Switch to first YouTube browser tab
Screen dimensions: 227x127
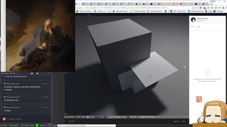pos(160,4)
